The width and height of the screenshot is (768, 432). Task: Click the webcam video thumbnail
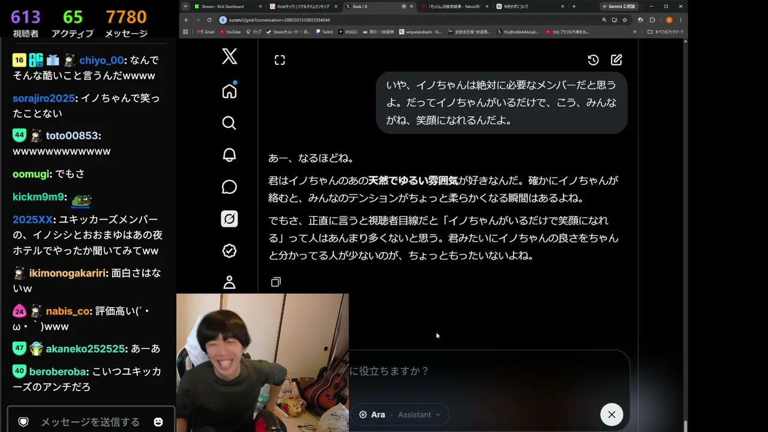[x=262, y=362]
